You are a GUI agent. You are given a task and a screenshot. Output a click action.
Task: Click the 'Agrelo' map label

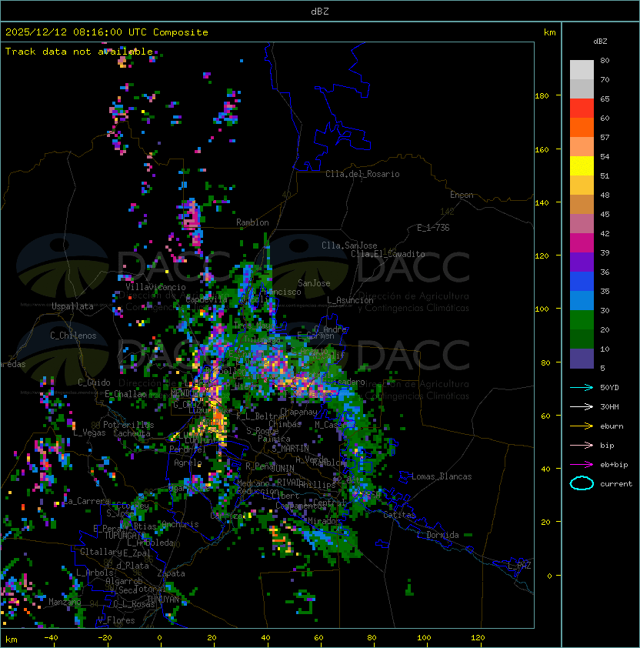click(188, 463)
